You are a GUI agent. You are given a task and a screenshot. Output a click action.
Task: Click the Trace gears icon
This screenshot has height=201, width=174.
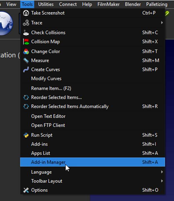[26, 23]
